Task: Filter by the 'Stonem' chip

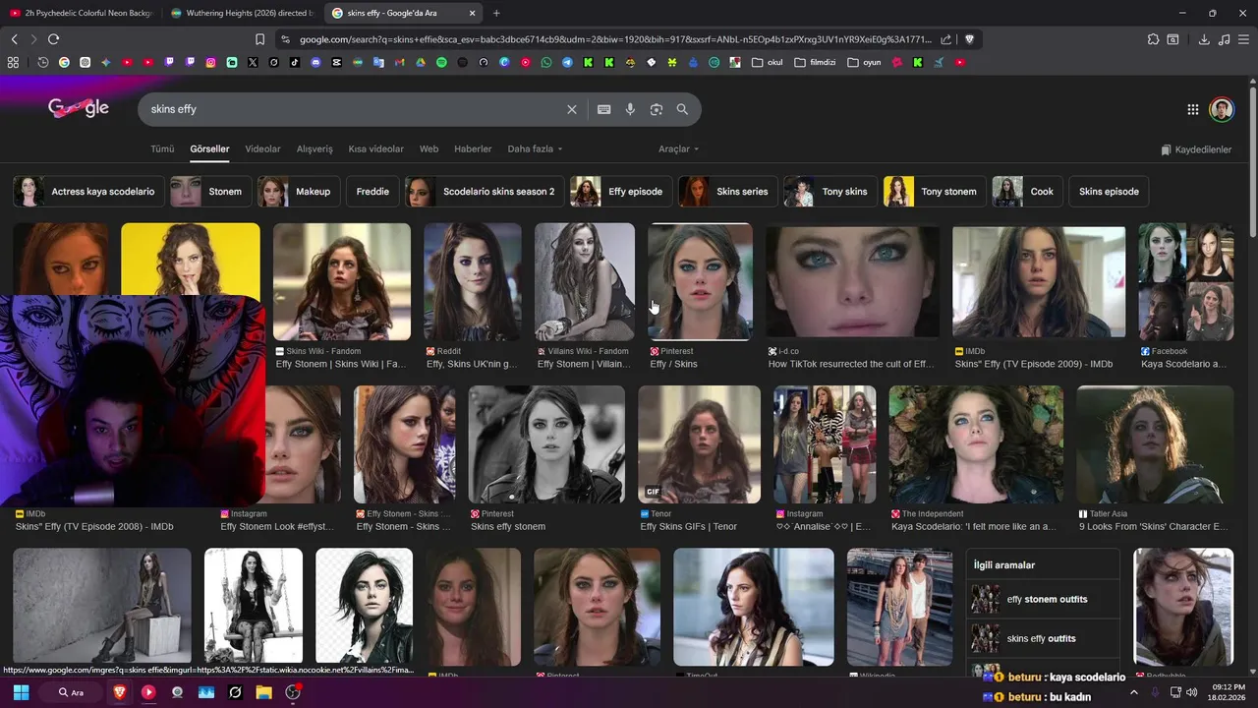Action: tap(209, 192)
